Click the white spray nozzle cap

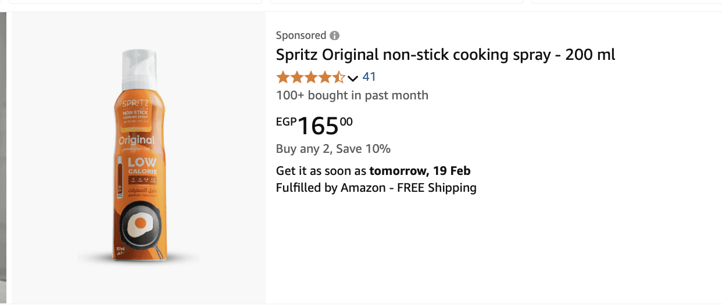[140, 65]
